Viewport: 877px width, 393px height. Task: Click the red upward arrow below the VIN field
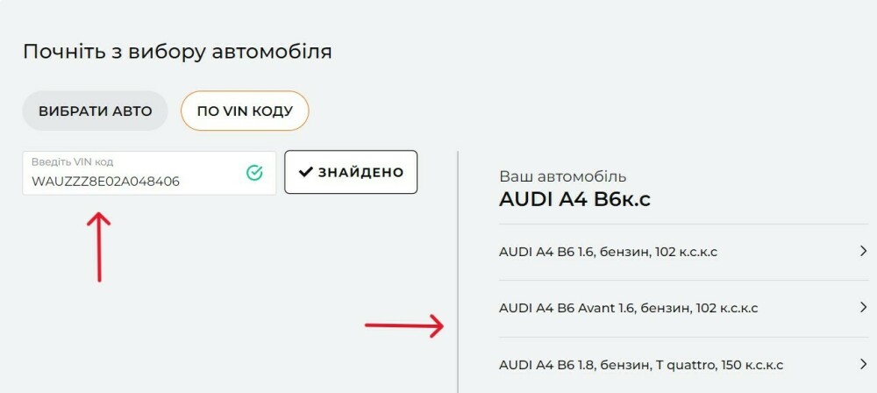tap(98, 247)
